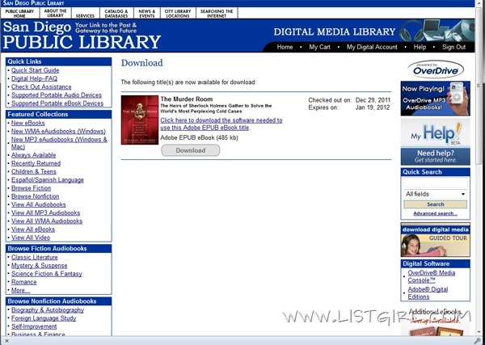Open the Romance link
This screenshot has height=345, width=485.
click(x=23, y=282)
